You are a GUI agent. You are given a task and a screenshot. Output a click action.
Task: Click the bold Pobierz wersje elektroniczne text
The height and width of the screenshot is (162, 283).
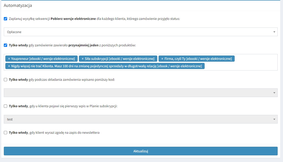click(x=73, y=19)
